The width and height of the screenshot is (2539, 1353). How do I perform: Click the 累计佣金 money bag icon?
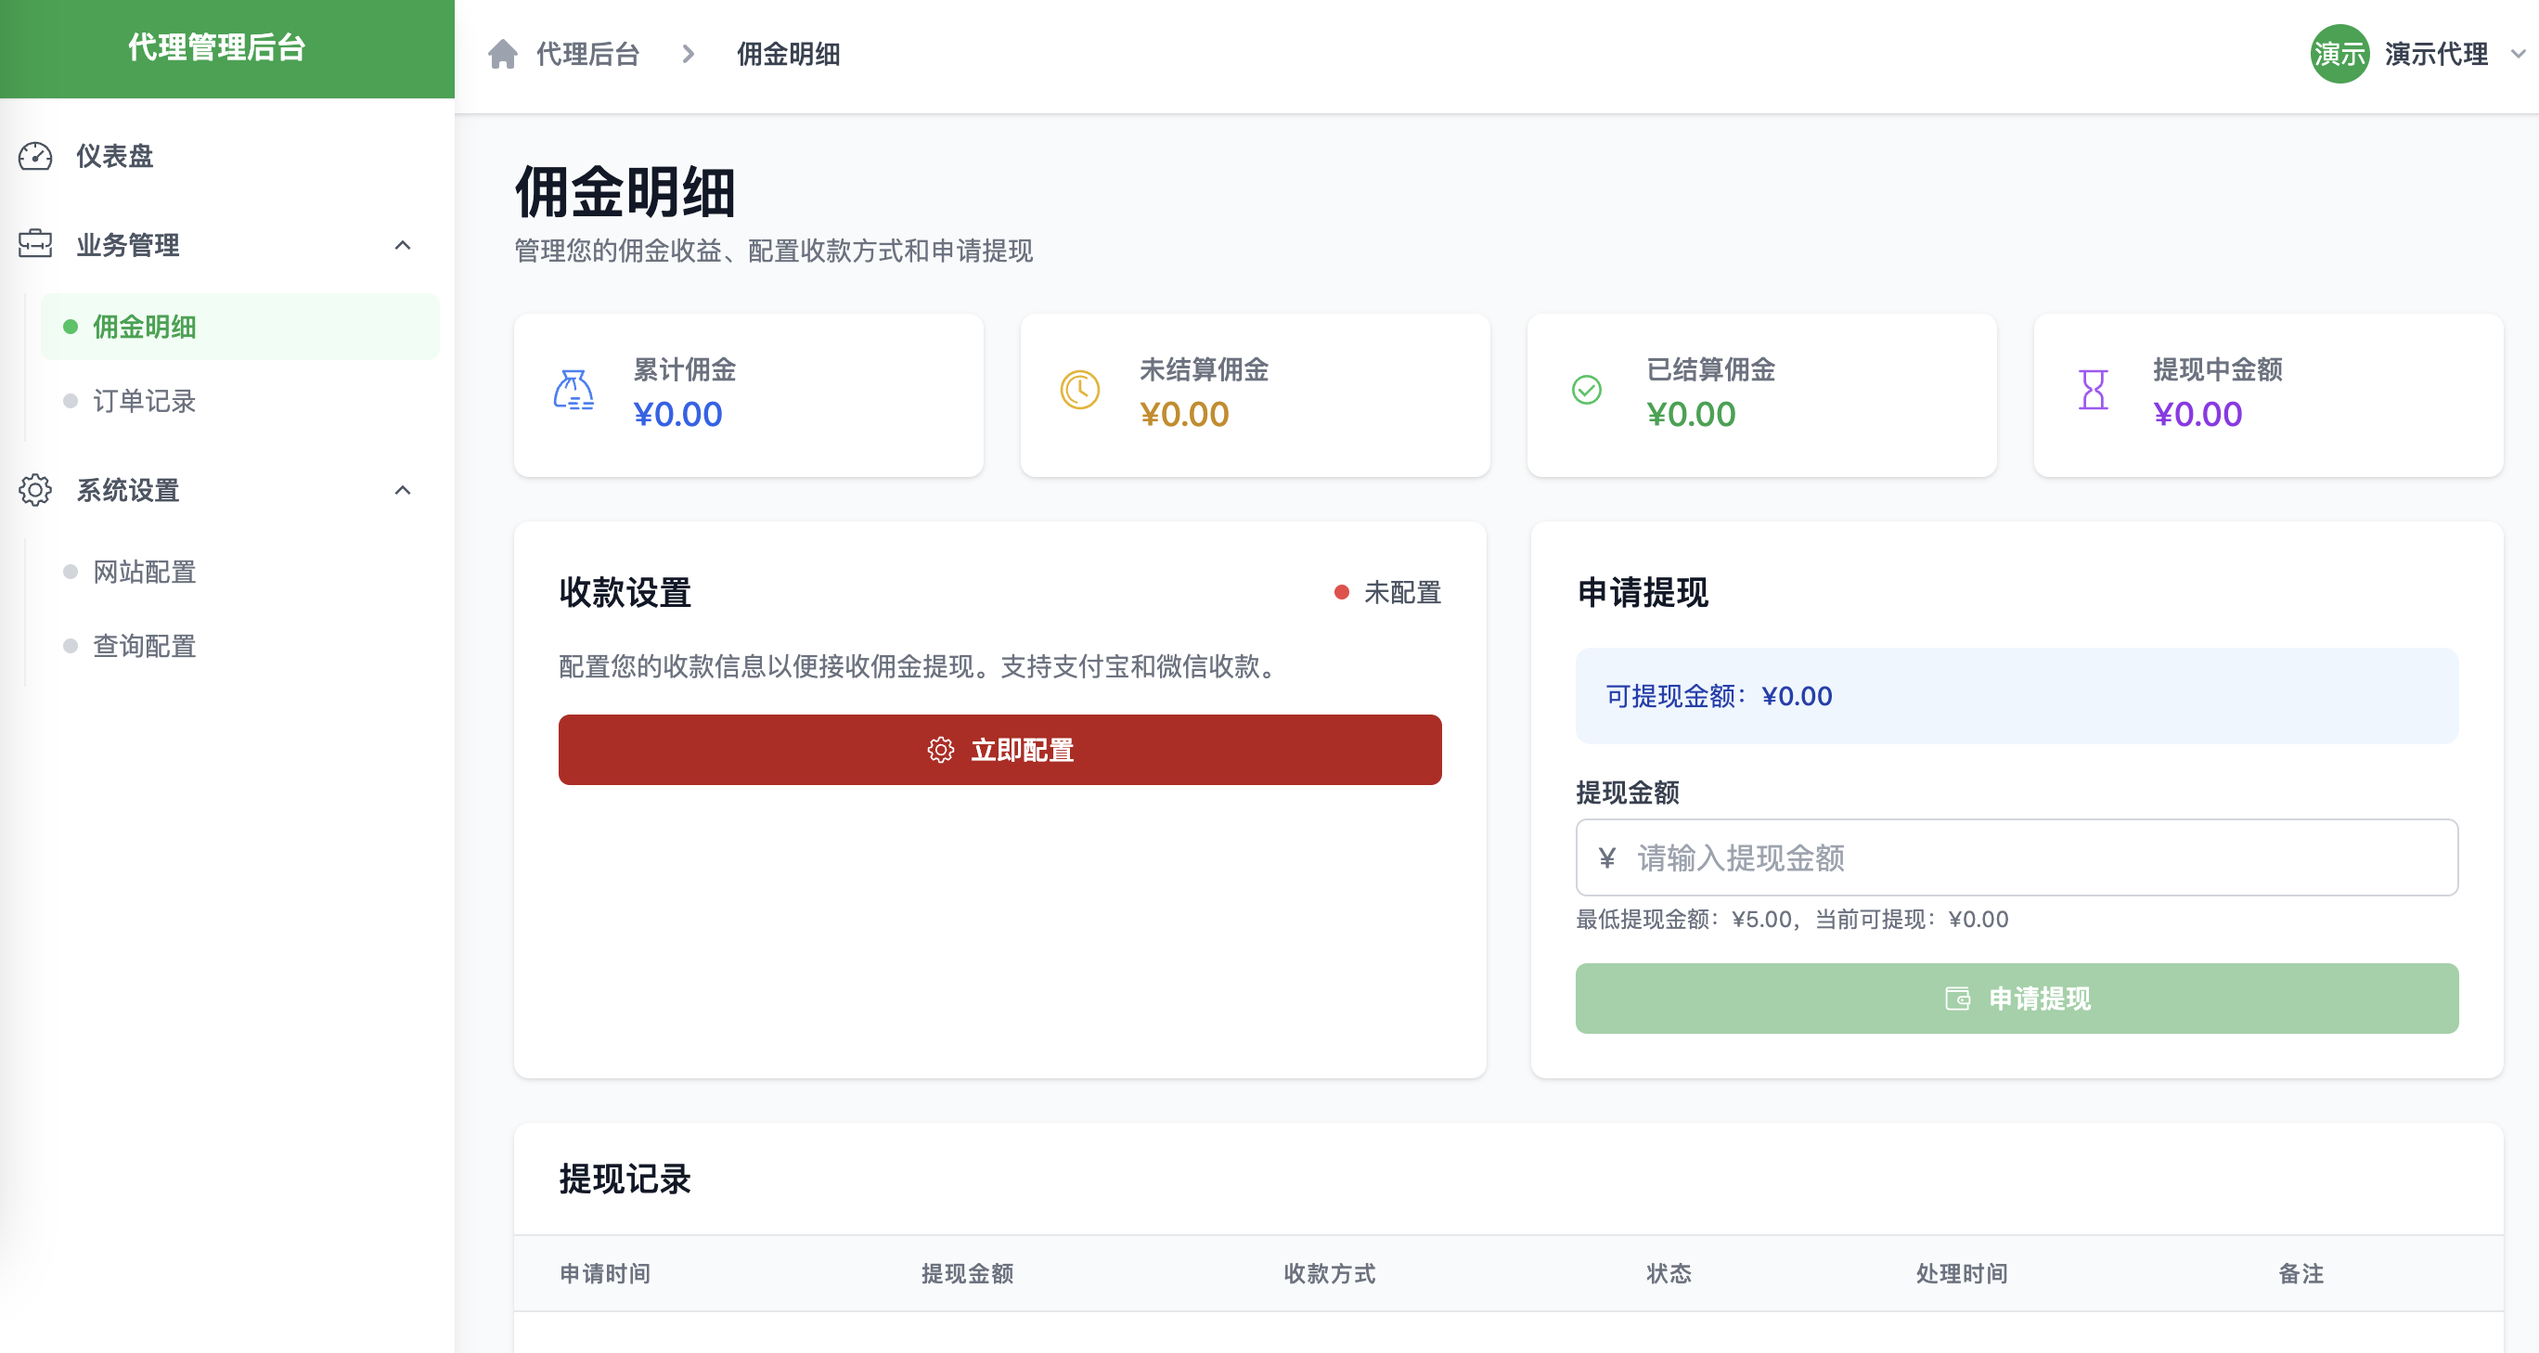point(574,391)
